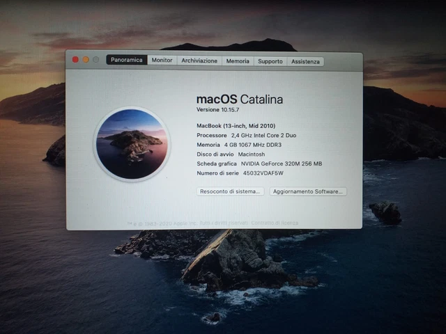
Task: Click the macOS Catalina round logo image
Action: coord(132,144)
